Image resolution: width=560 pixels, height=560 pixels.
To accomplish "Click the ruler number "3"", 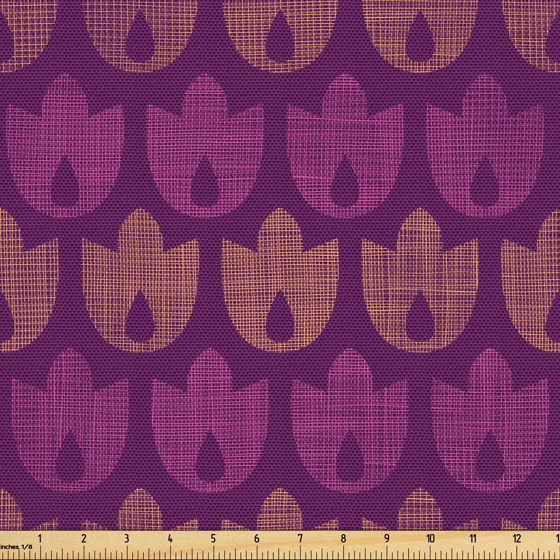I will click(127, 538).
